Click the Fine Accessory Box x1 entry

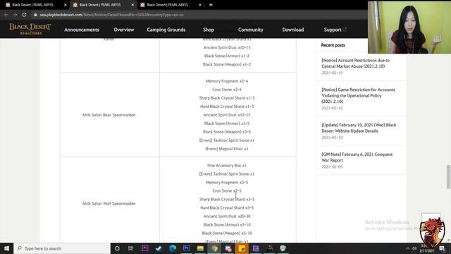pos(227,165)
